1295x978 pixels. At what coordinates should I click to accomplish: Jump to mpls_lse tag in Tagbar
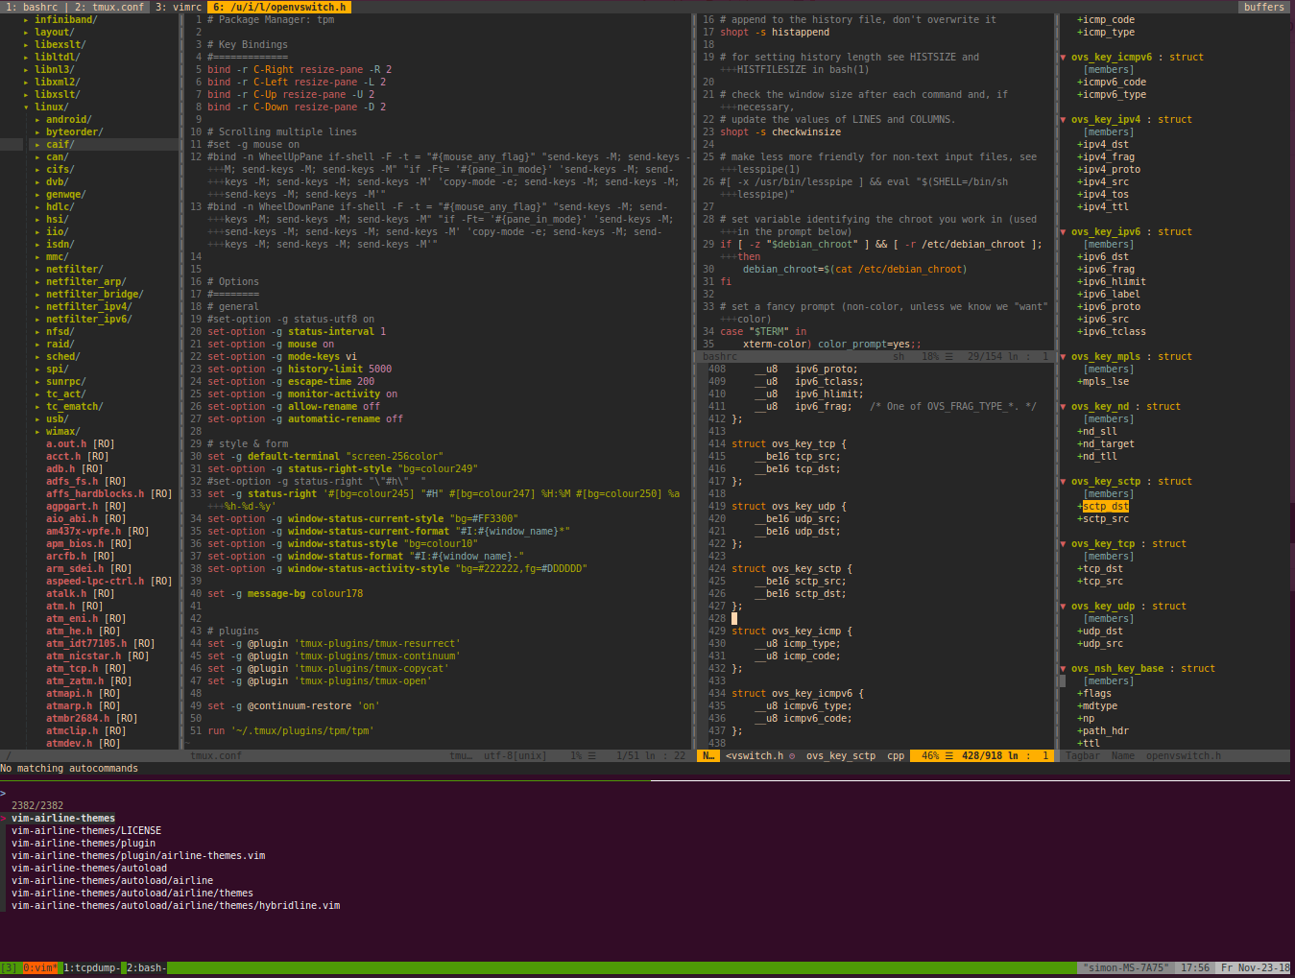1106,381
